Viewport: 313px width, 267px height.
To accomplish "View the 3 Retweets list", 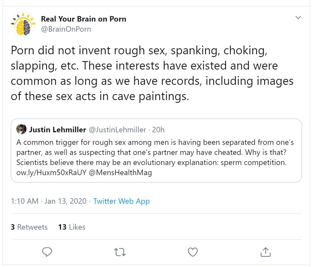I will pos(29,227).
